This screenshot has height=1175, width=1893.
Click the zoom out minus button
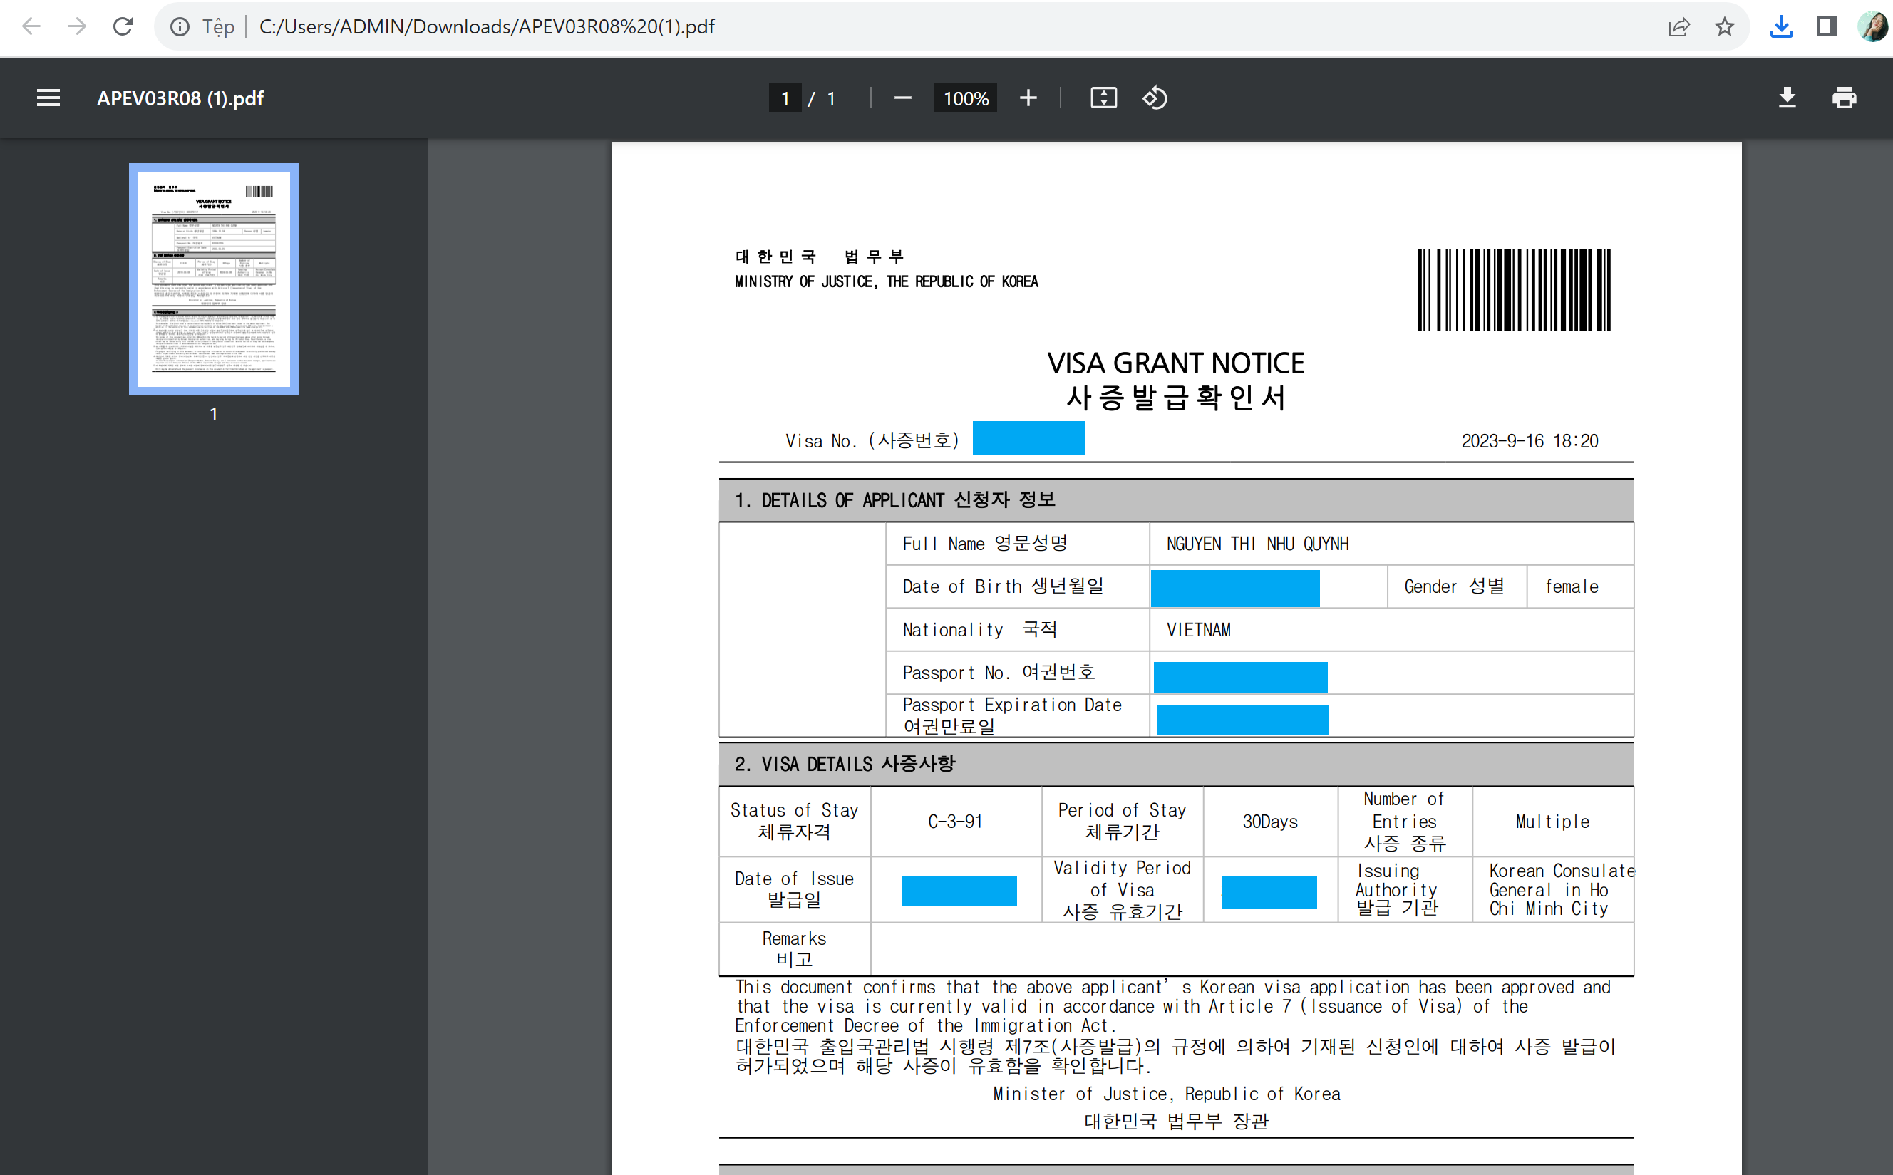point(902,98)
